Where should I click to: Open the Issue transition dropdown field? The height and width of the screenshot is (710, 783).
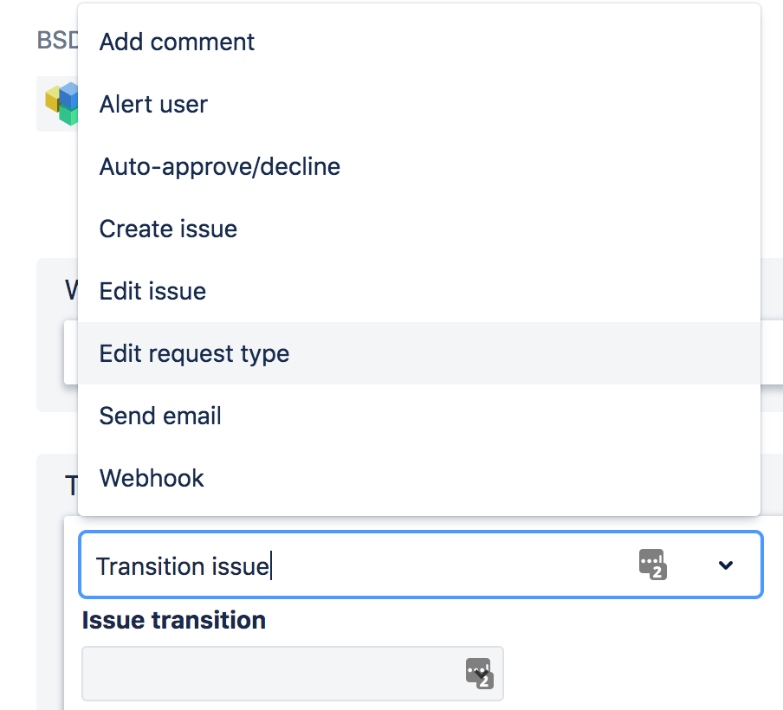pyautogui.click(x=293, y=674)
